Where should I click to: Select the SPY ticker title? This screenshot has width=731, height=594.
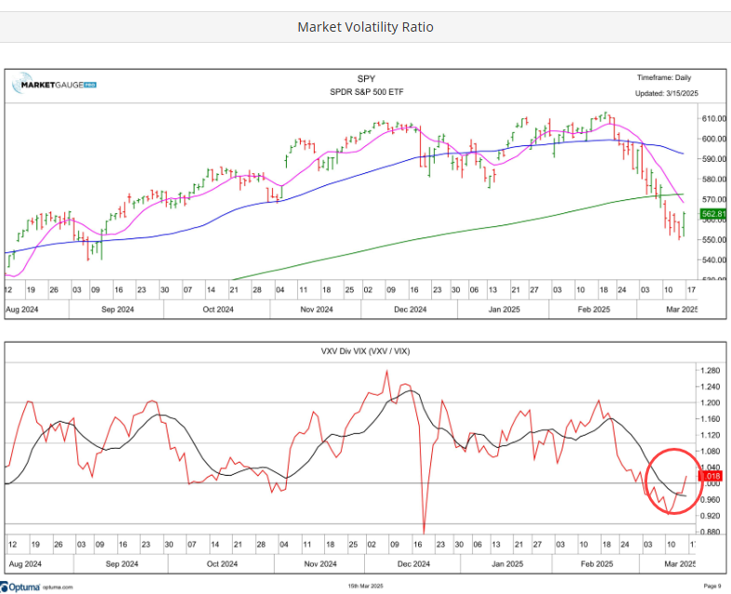[x=367, y=79]
